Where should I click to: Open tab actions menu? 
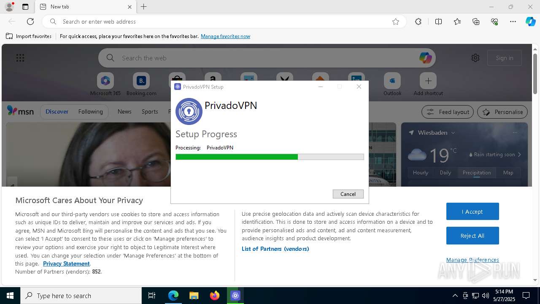point(25,7)
